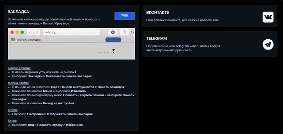Screen dimensions: 283x134
Task: Open the VK logo icon
Action: pyautogui.click(x=268, y=17)
